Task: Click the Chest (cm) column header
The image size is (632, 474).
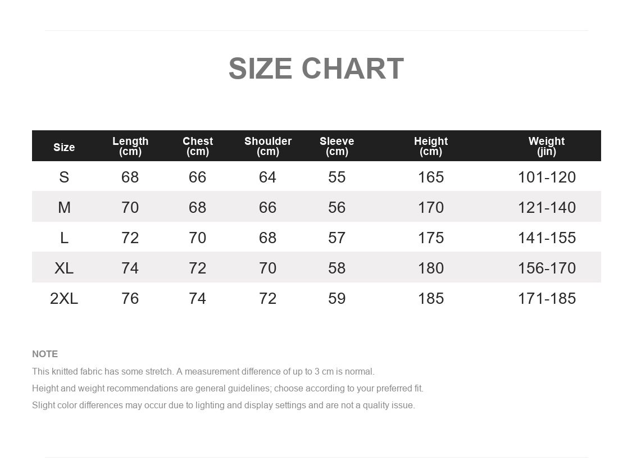Action: pyautogui.click(x=198, y=147)
